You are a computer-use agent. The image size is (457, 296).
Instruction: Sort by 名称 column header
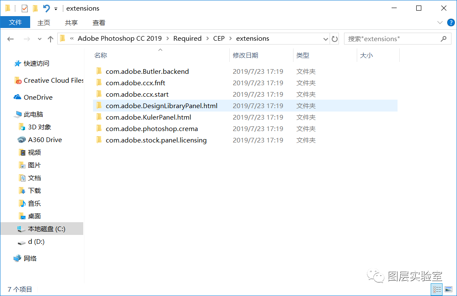point(101,55)
